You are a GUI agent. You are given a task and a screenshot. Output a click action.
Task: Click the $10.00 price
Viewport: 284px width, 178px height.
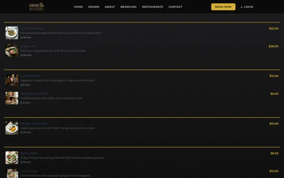click(x=274, y=124)
